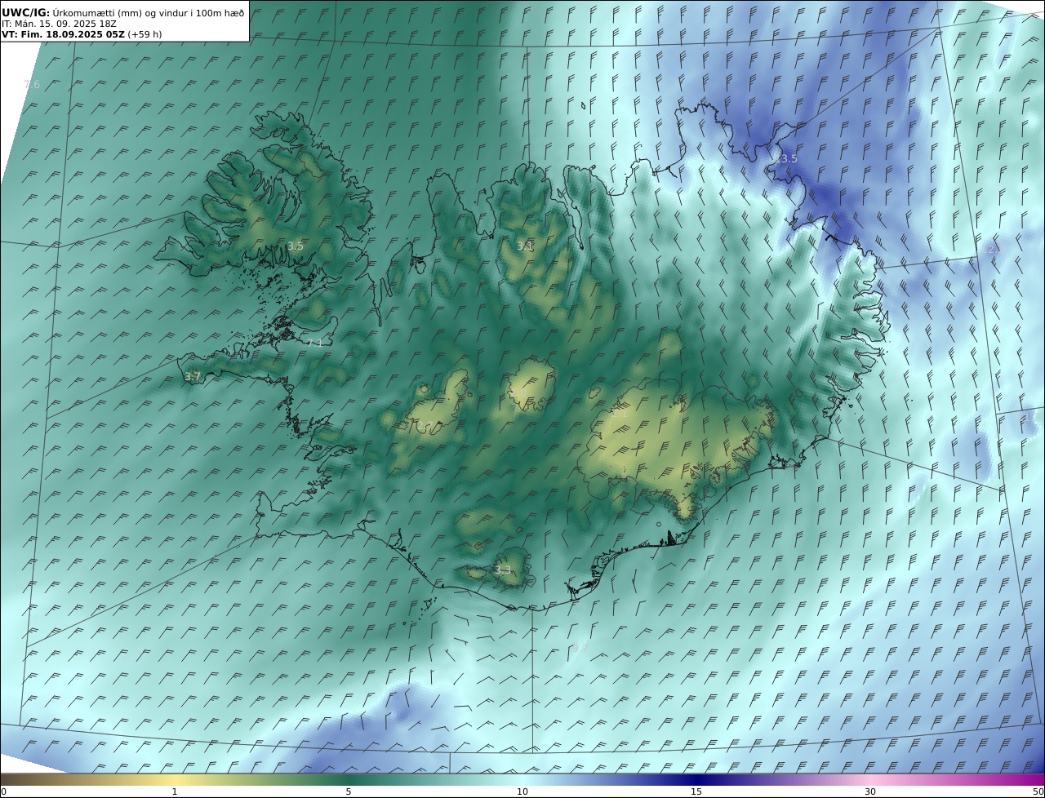Click the colorbar tick label '5'
The image size is (1045, 798).
(x=349, y=791)
